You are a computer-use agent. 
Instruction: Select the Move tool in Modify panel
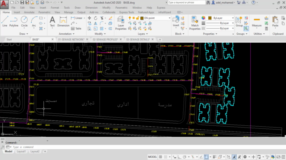[89, 18]
